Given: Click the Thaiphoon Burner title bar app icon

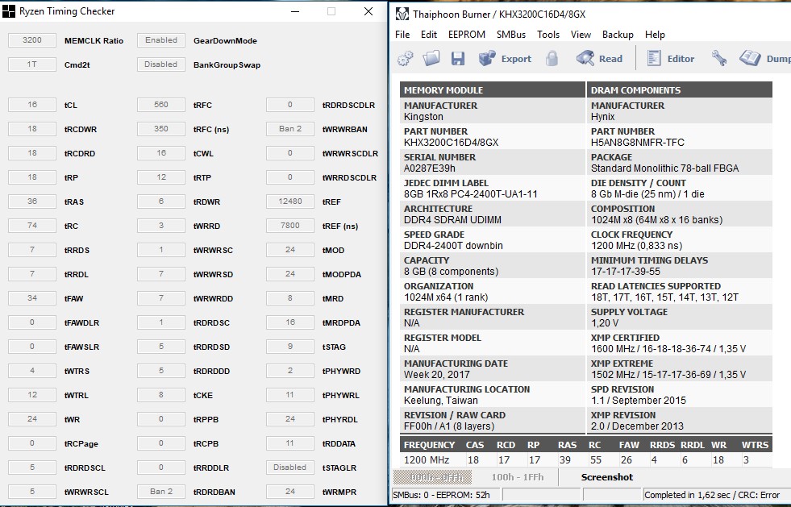Looking at the screenshot, I should [x=402, y=15].
